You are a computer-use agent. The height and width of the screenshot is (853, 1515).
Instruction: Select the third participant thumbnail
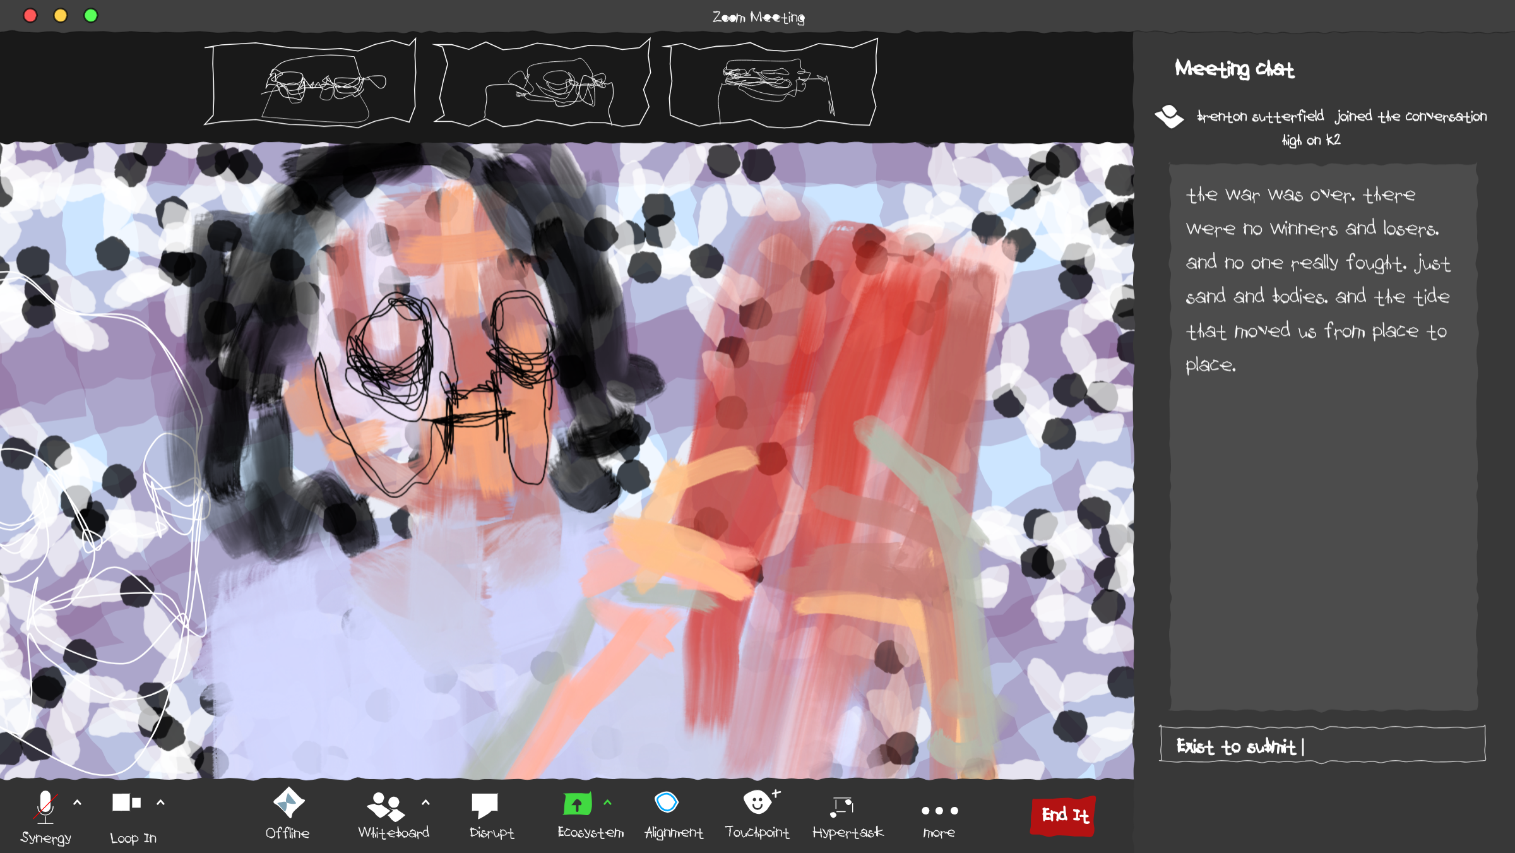(771, 83)
